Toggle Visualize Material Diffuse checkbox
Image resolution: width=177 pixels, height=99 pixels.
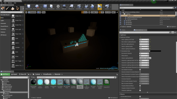(140, 86)
